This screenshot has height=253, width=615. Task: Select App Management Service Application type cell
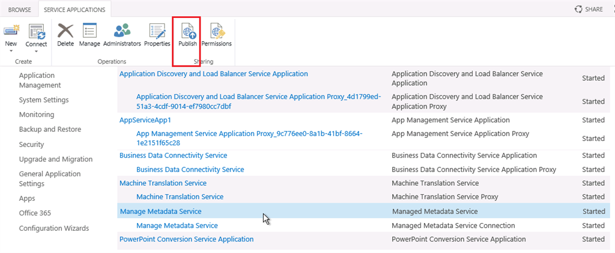(450, 120)
